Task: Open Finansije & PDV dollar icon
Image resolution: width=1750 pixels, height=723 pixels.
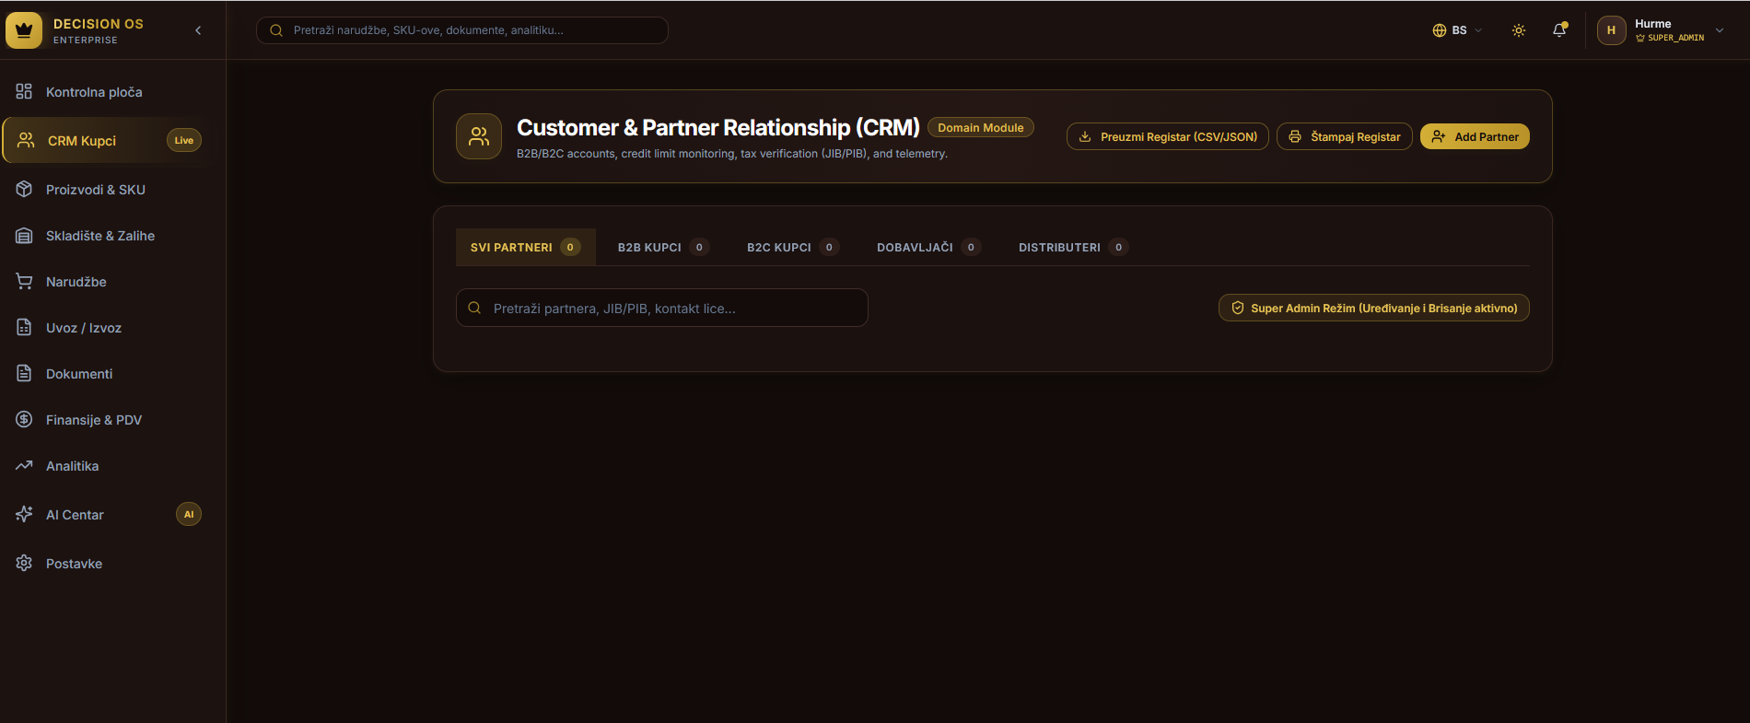Action: 25,420
